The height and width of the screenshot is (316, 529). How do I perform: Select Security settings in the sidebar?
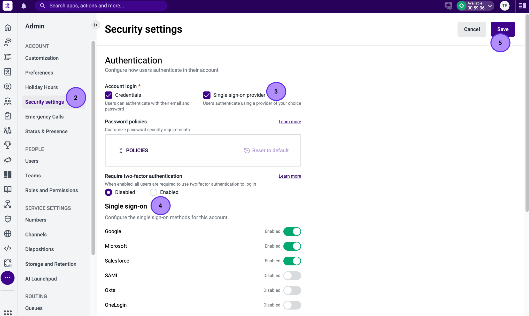pyautogui.click(x=44, y=102)
